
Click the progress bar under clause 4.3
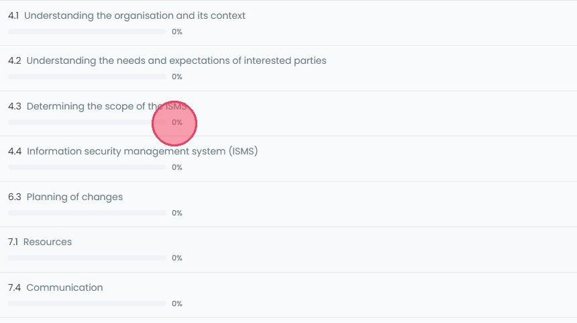(87, 122)
